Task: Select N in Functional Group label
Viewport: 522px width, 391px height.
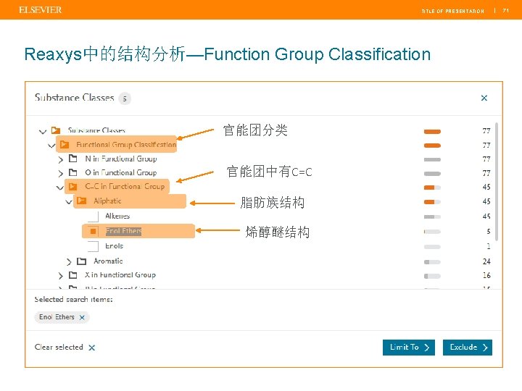Action: click(121, 159)
